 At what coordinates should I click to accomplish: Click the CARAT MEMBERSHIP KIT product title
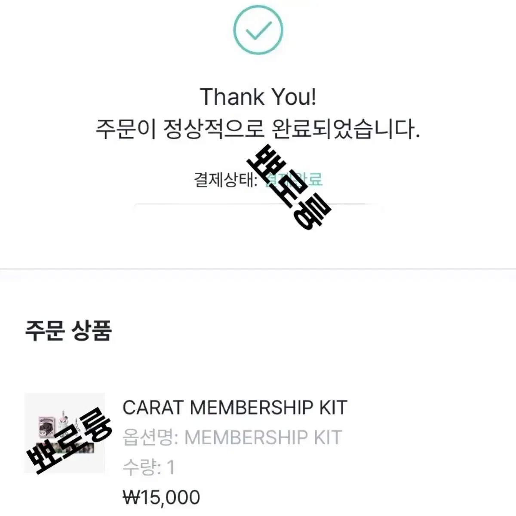[x=235, y=407]
